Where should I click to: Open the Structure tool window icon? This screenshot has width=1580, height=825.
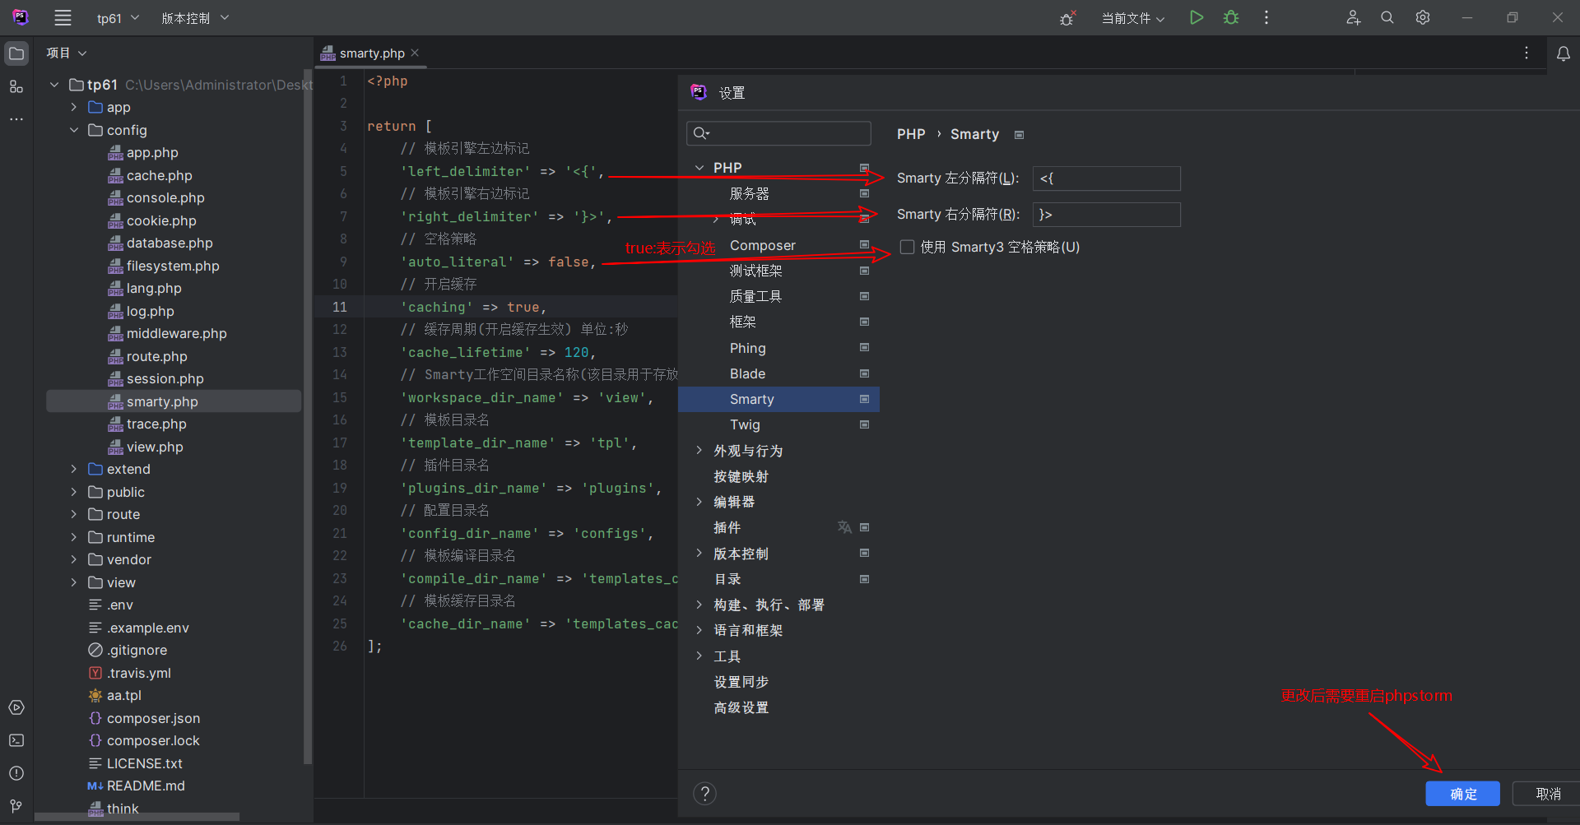16,86
